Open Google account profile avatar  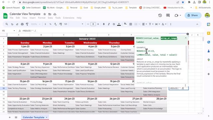[x=207, y=15]
